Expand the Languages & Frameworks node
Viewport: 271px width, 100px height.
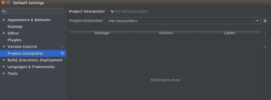pos(4,67)
